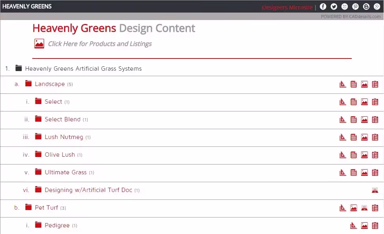Collapse the Pet Turf (3) folder
Screen dimensions: 384x234
[x=28, y=207]
